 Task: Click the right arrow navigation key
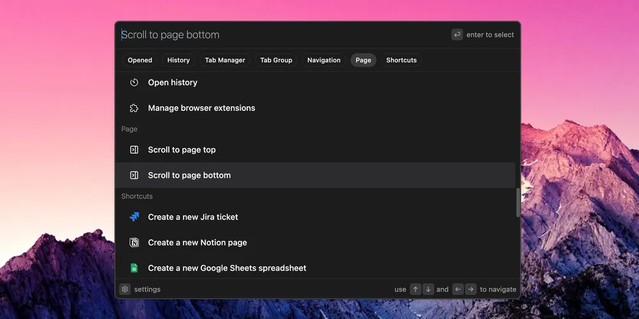[x=470, y=289]
